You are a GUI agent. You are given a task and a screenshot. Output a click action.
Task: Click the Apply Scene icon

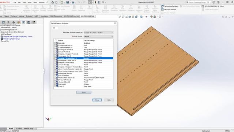[x=155, y=17]
